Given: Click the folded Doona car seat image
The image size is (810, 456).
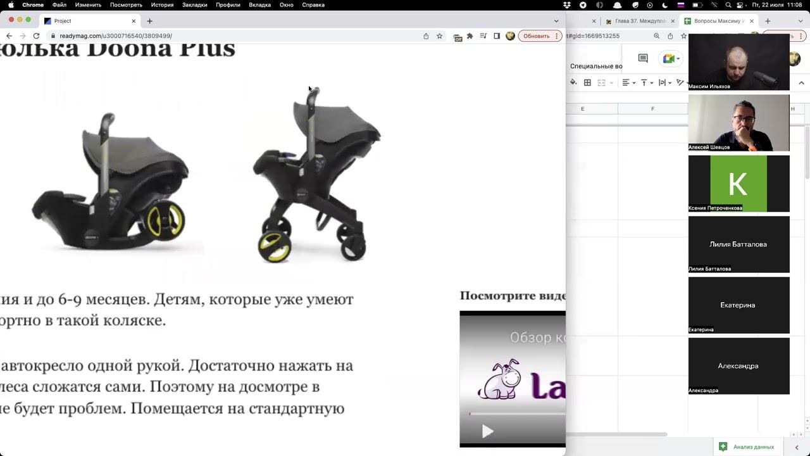Looking at the screenshot, I should click(x=110, y=180).
